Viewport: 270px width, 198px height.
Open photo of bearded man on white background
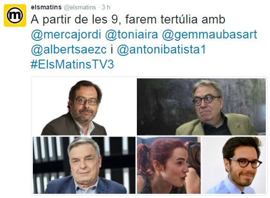[x=84, y=107]
